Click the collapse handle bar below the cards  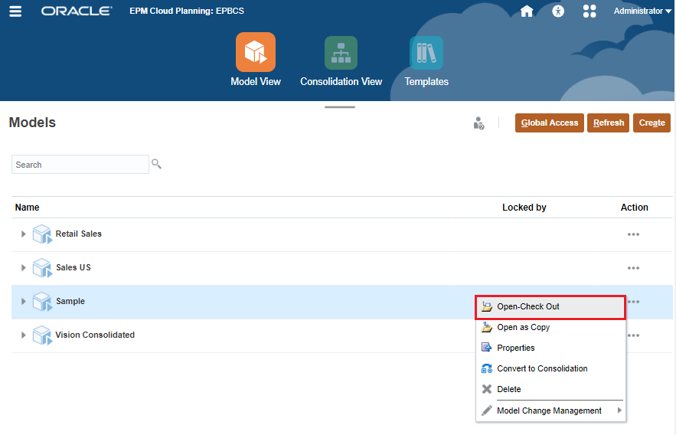pyautogui.click(x=340, y=107)
